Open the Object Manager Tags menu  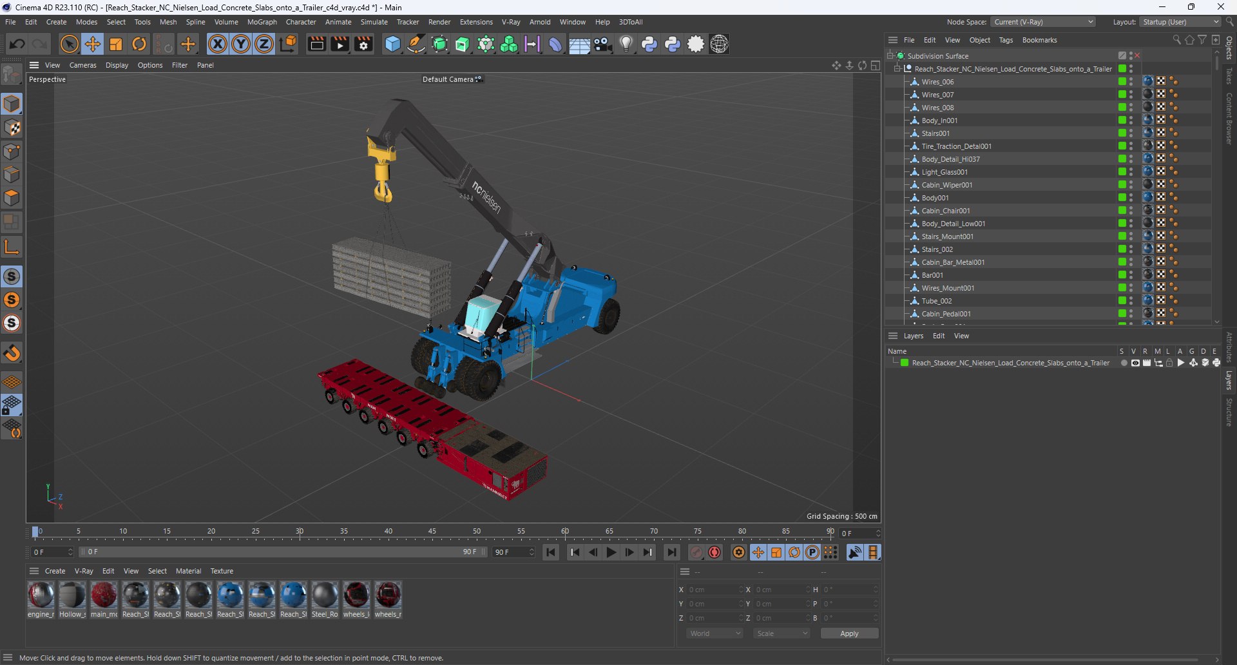(1006, 40)
